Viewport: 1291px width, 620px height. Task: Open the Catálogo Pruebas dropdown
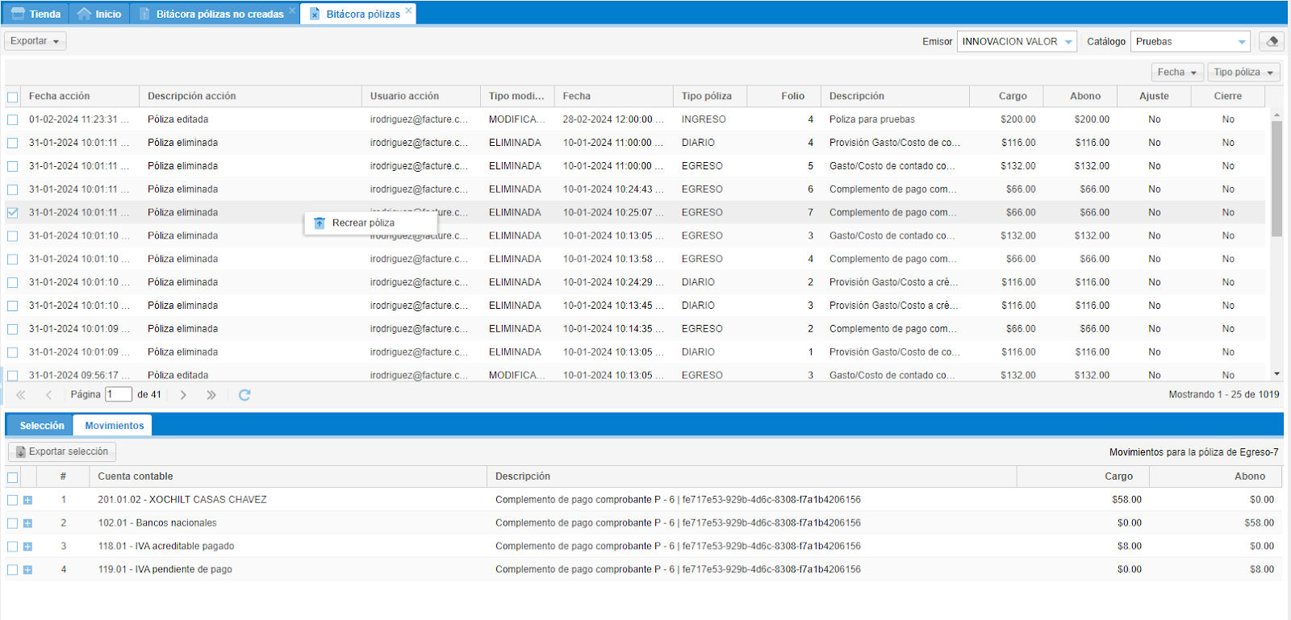click(1241, 42)
